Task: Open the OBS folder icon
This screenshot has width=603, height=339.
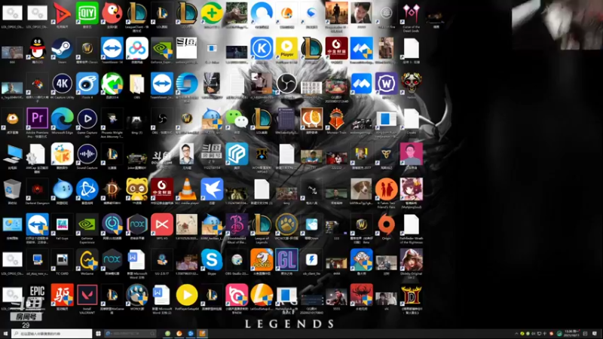Action: 136,84
